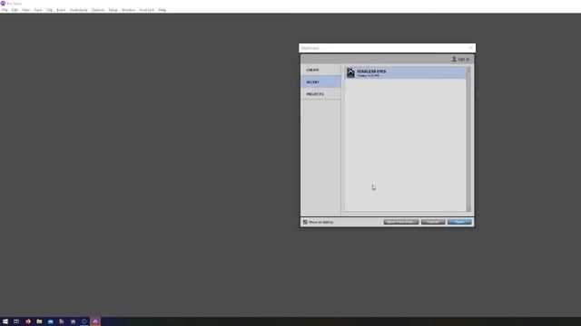Open the Edit menu
The image size is (581, 326).
15,10
